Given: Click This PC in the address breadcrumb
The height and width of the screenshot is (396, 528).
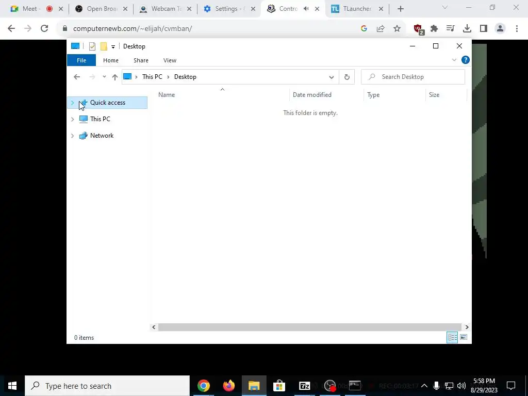Looking at the screenshot, I should (152, 77).
